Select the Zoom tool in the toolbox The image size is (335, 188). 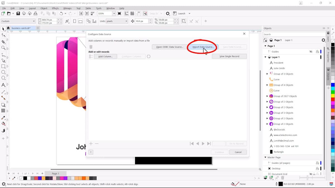tap(3, 48)
